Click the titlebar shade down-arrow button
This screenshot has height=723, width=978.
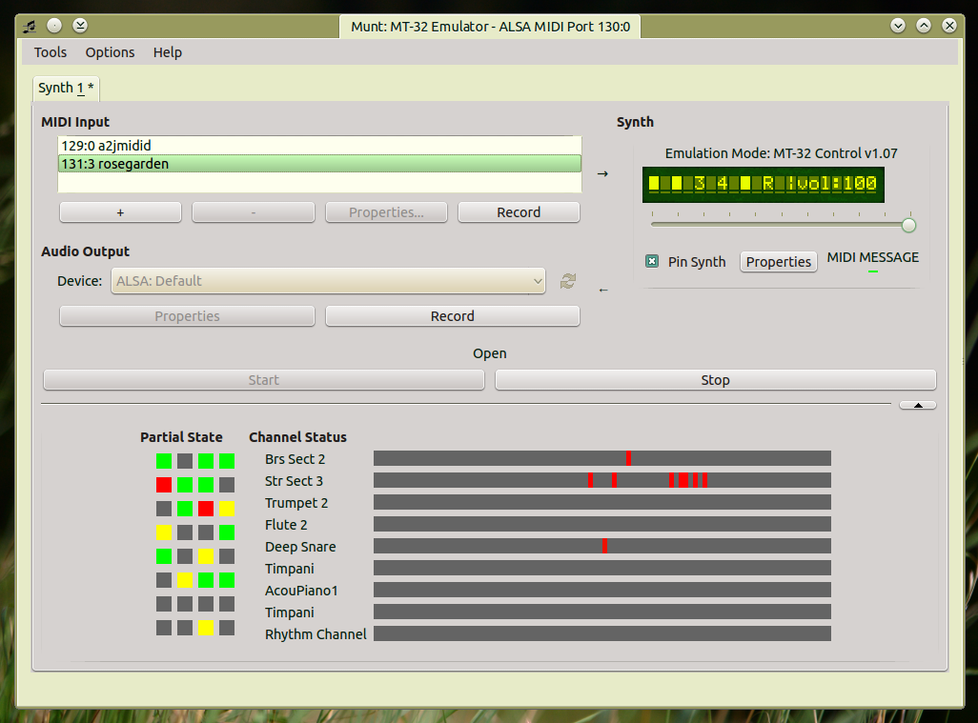[x=80, y=26]
